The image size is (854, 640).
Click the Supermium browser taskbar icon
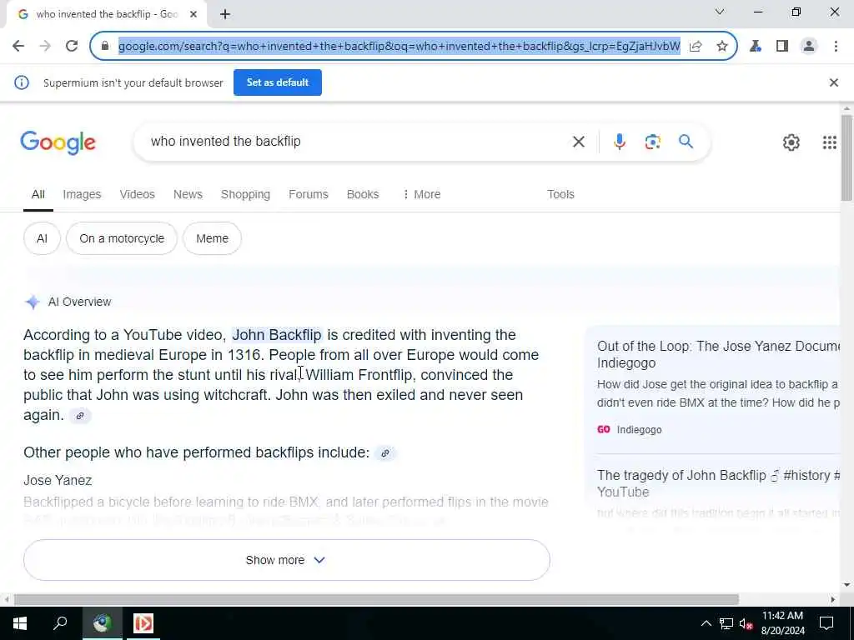[102, 622]
